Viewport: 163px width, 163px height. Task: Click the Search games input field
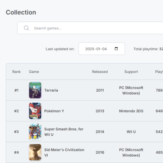[x=90, y=28]
